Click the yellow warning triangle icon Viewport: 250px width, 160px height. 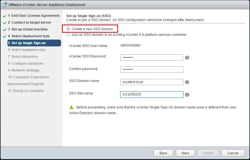(x=71, y=107)
